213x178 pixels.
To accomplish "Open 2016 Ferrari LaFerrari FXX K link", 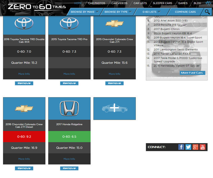I will [172, 54].
